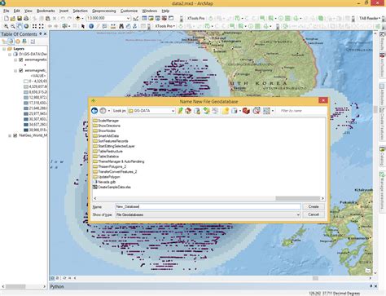Click the Catalog side tab

pyautogui.click(x=382, y=156)
